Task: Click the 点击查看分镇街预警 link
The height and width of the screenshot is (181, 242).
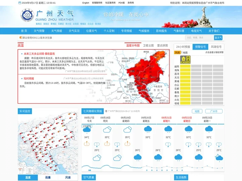Action: pyautogui.click(x=214, y=52)
